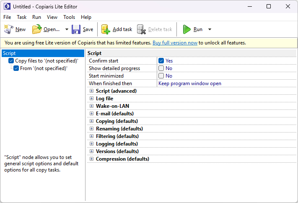Open the File menu
298x203 pixels.
point(7,17)
